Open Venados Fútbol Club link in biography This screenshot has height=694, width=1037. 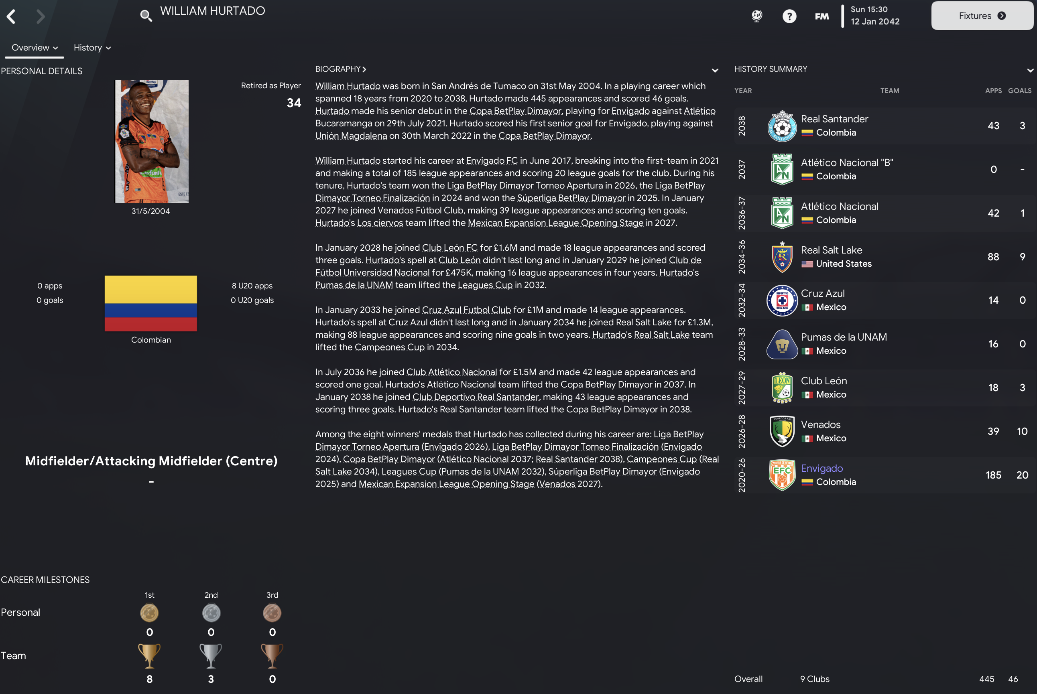[420, 211]
